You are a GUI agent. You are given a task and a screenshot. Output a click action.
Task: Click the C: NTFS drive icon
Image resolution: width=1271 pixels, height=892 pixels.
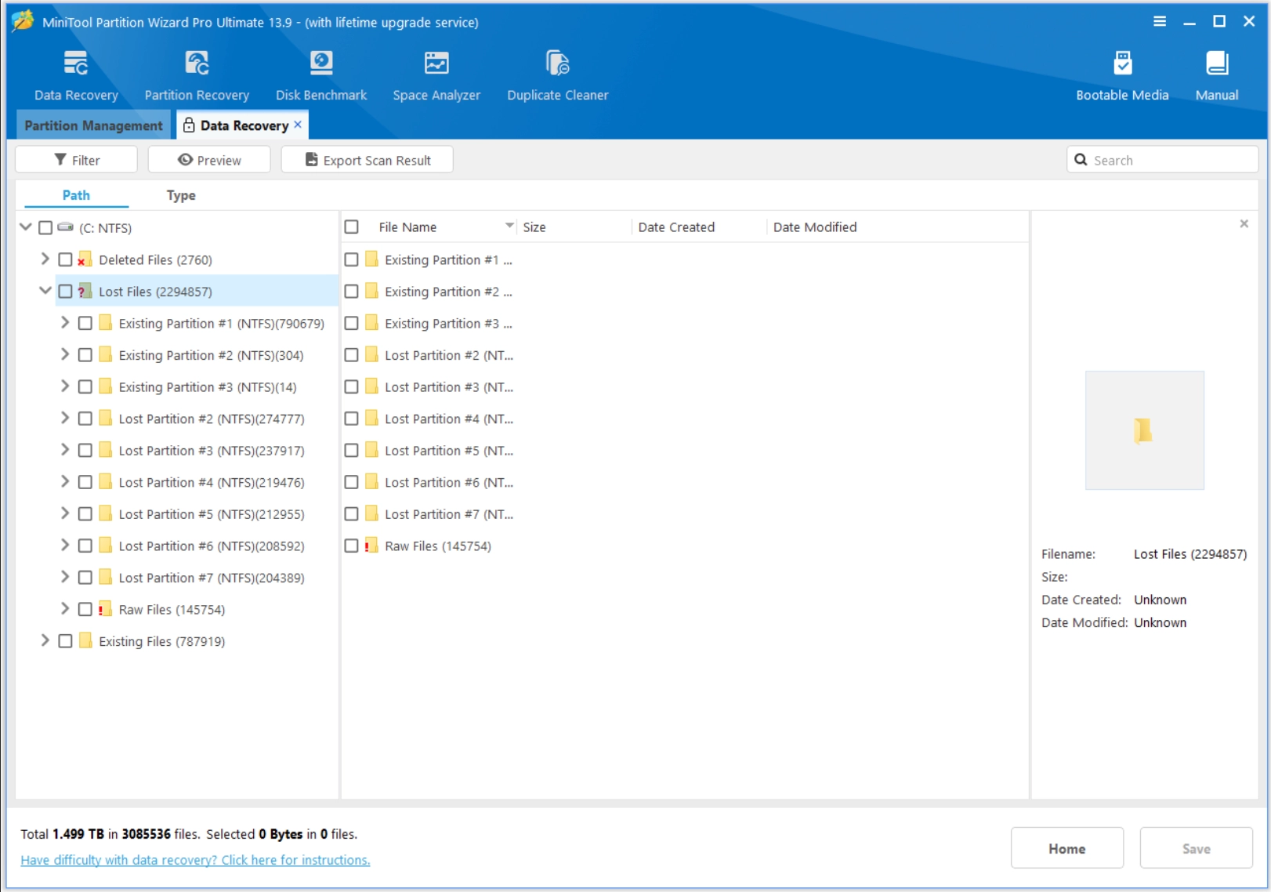pos(66,227)
